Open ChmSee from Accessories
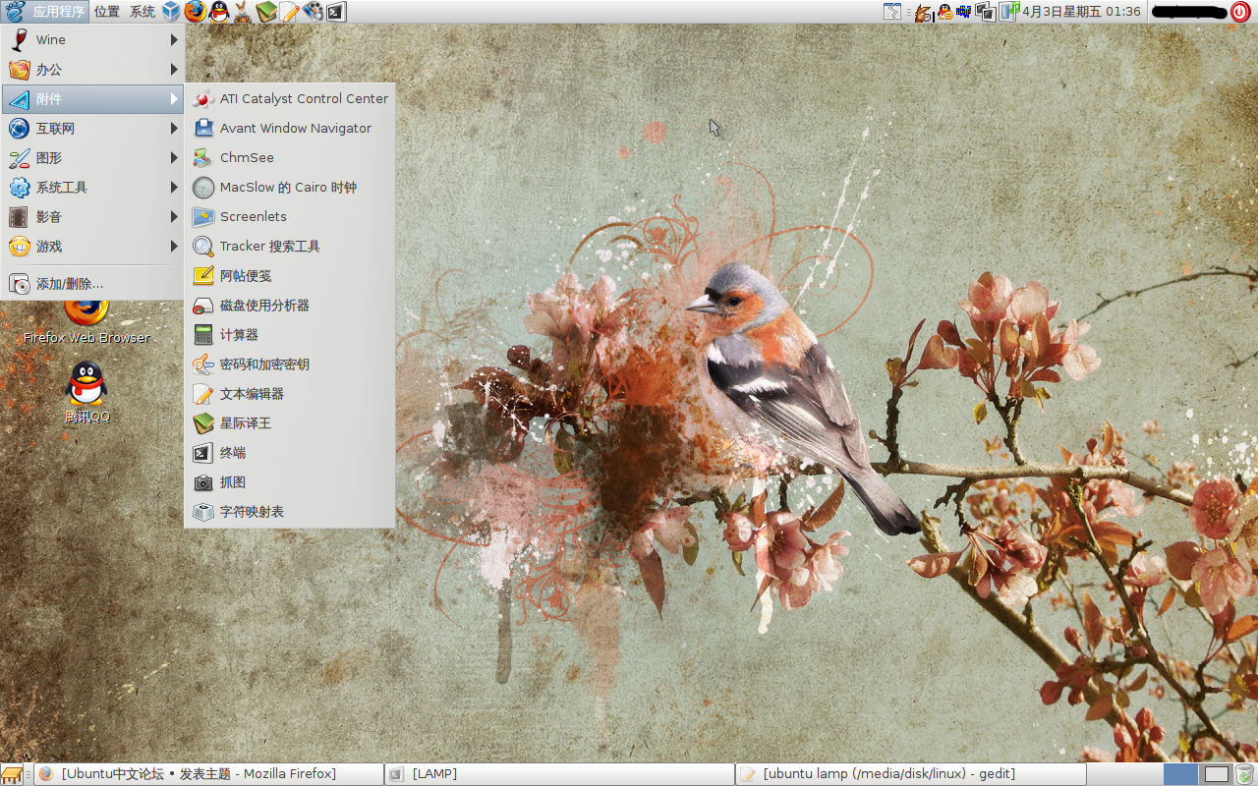Screen dimensions: 1258x786 290,157
